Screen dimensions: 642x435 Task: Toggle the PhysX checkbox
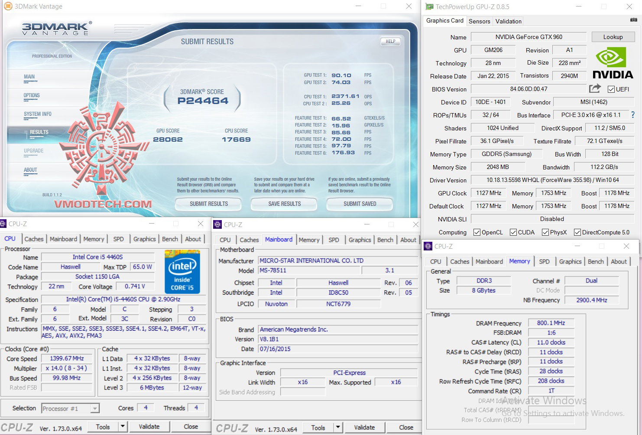545,232
